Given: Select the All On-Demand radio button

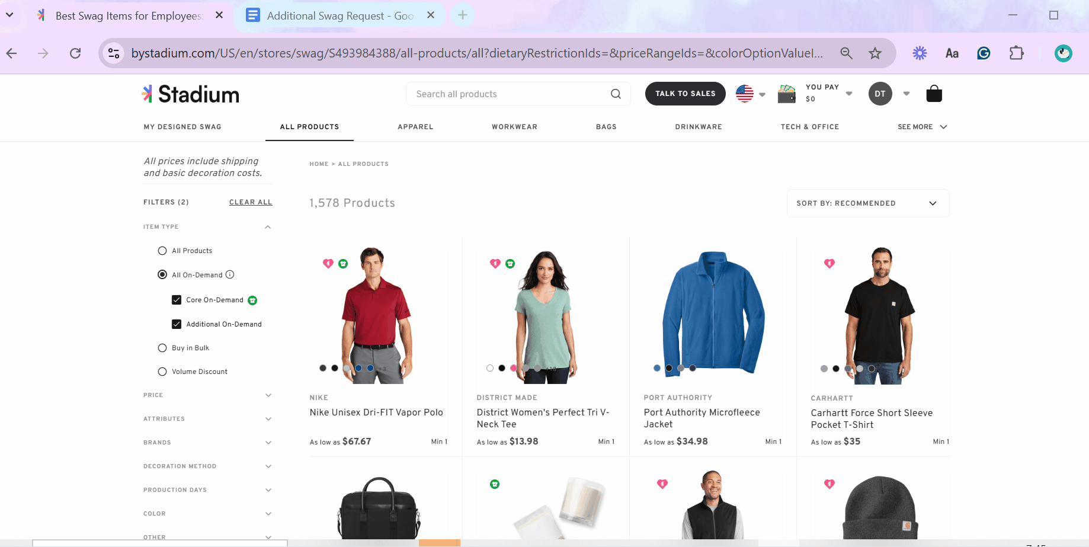Looking at the screenshot, I should pos(162,274).
